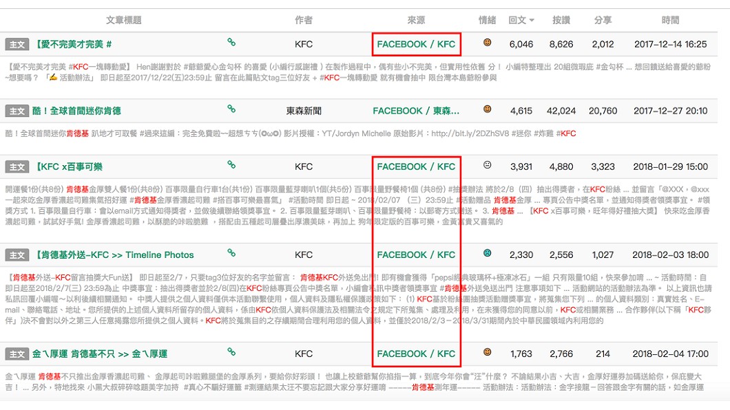
Task: Open article 【肯德基外送-KFC >> Timeline Photos
Action: click(114, 255)
